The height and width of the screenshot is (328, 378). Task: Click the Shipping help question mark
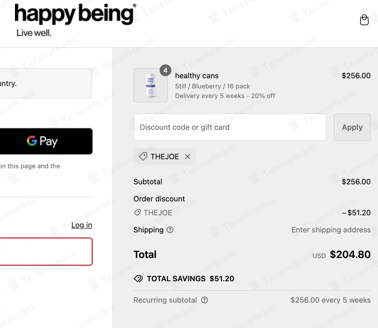pos(170,230)
